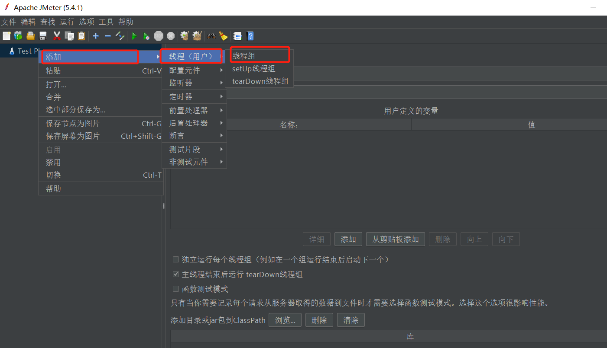Image resolution: width=607 pixels, height=348 pixels.
Task: Click the Collapse all minus icon
Action: point(108,36)
